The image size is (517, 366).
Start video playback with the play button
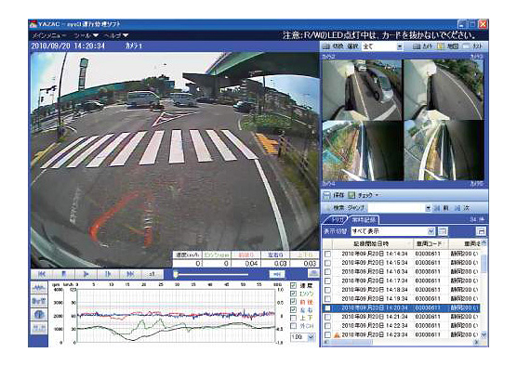pos(86,274)
